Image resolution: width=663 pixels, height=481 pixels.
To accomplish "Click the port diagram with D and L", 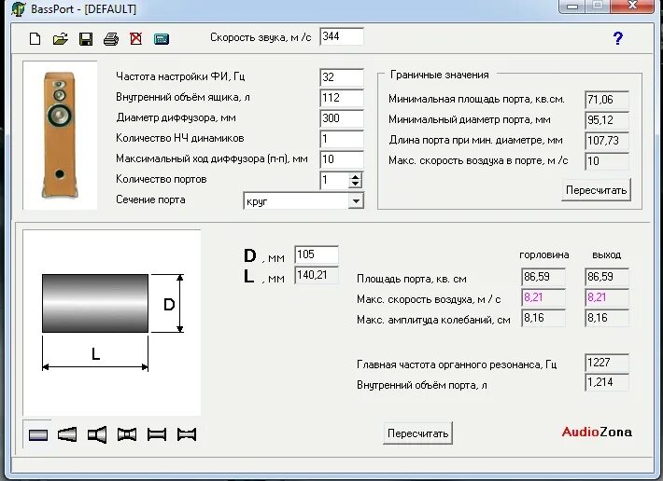I will pos(112,323).
